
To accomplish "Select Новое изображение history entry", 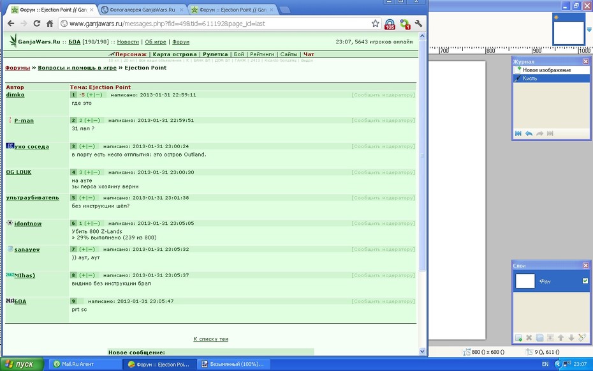I will coord(551,70).
